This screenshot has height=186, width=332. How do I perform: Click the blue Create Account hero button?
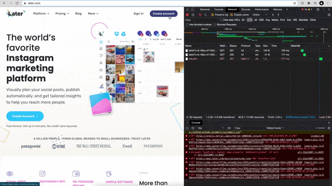(x=25, y=116)
